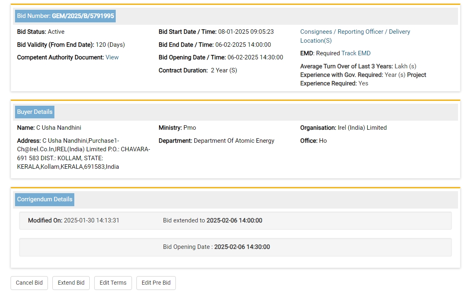Click the EMD Required text

[320, 53]
